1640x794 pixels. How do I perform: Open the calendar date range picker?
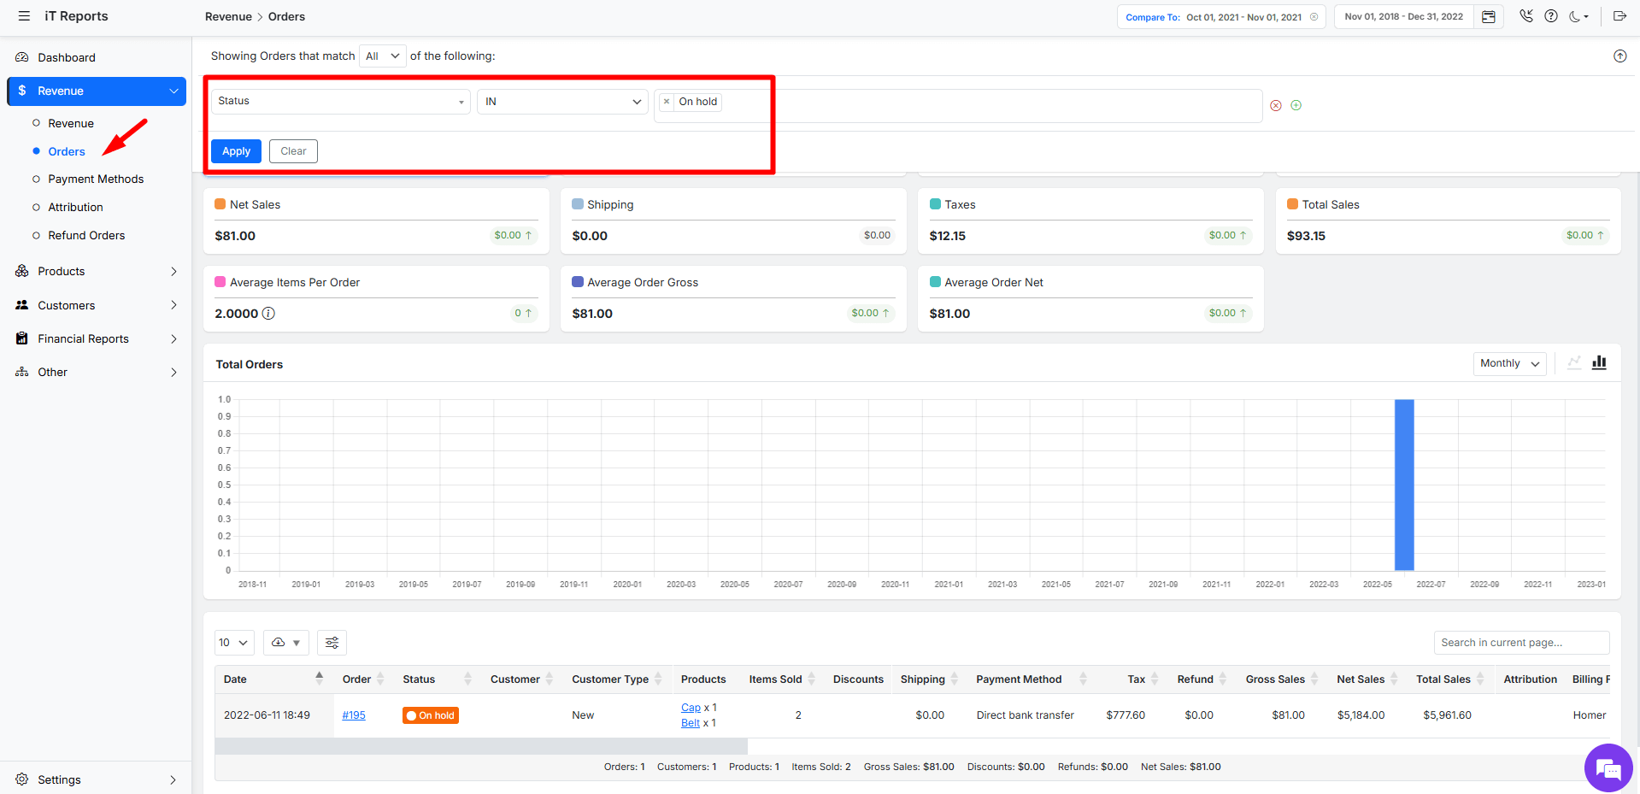coord(1488,17)
